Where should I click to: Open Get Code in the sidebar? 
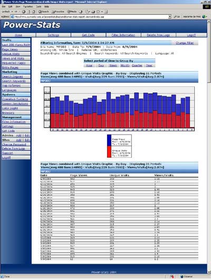[8, 131]
